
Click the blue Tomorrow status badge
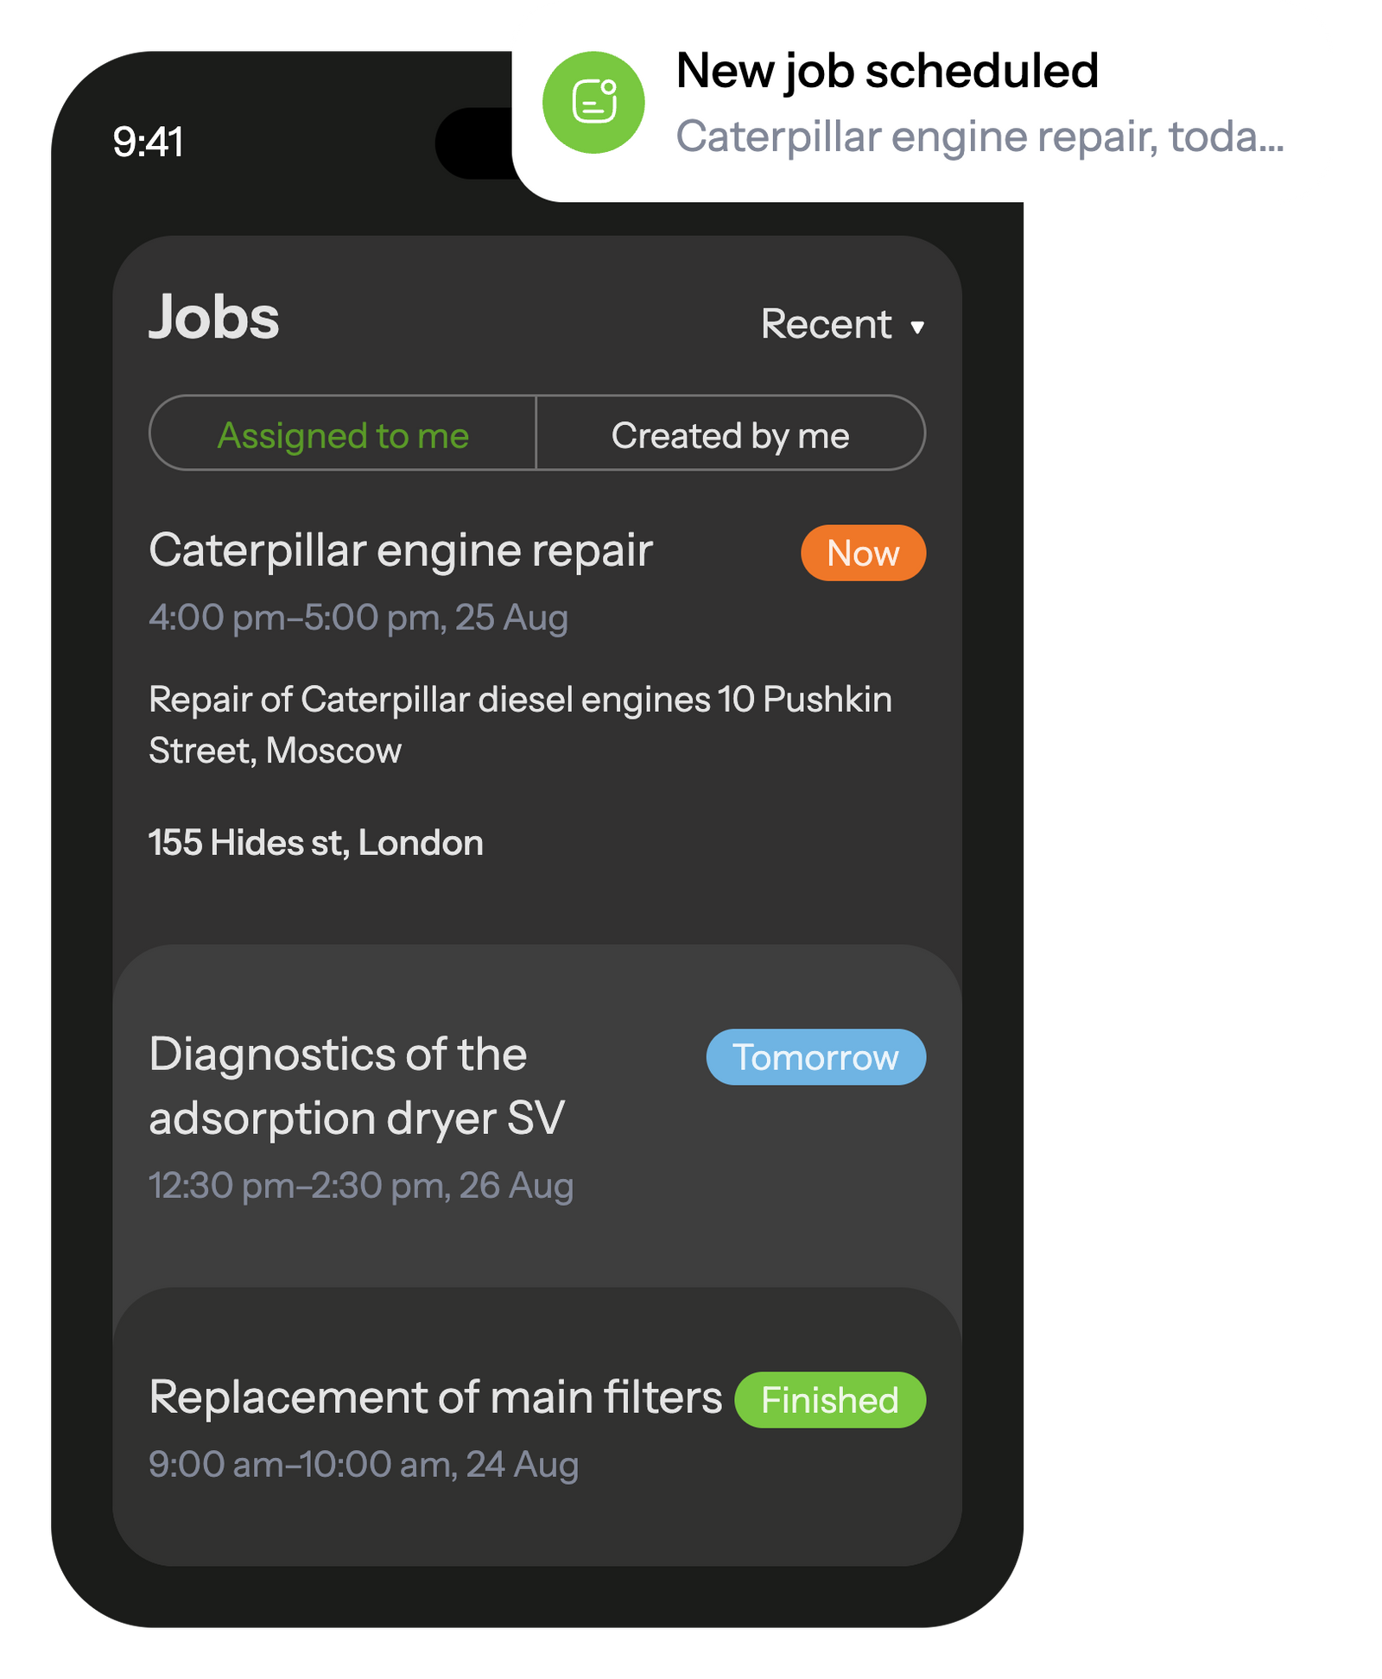coord(815,1057)
